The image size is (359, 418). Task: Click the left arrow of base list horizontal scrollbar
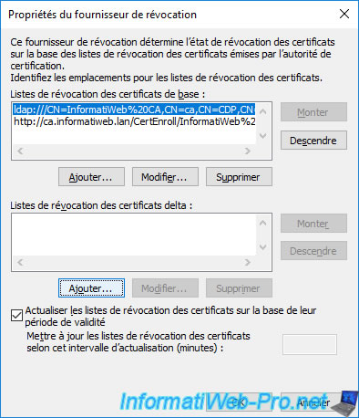pyautogui.click(x=20, y=152)
